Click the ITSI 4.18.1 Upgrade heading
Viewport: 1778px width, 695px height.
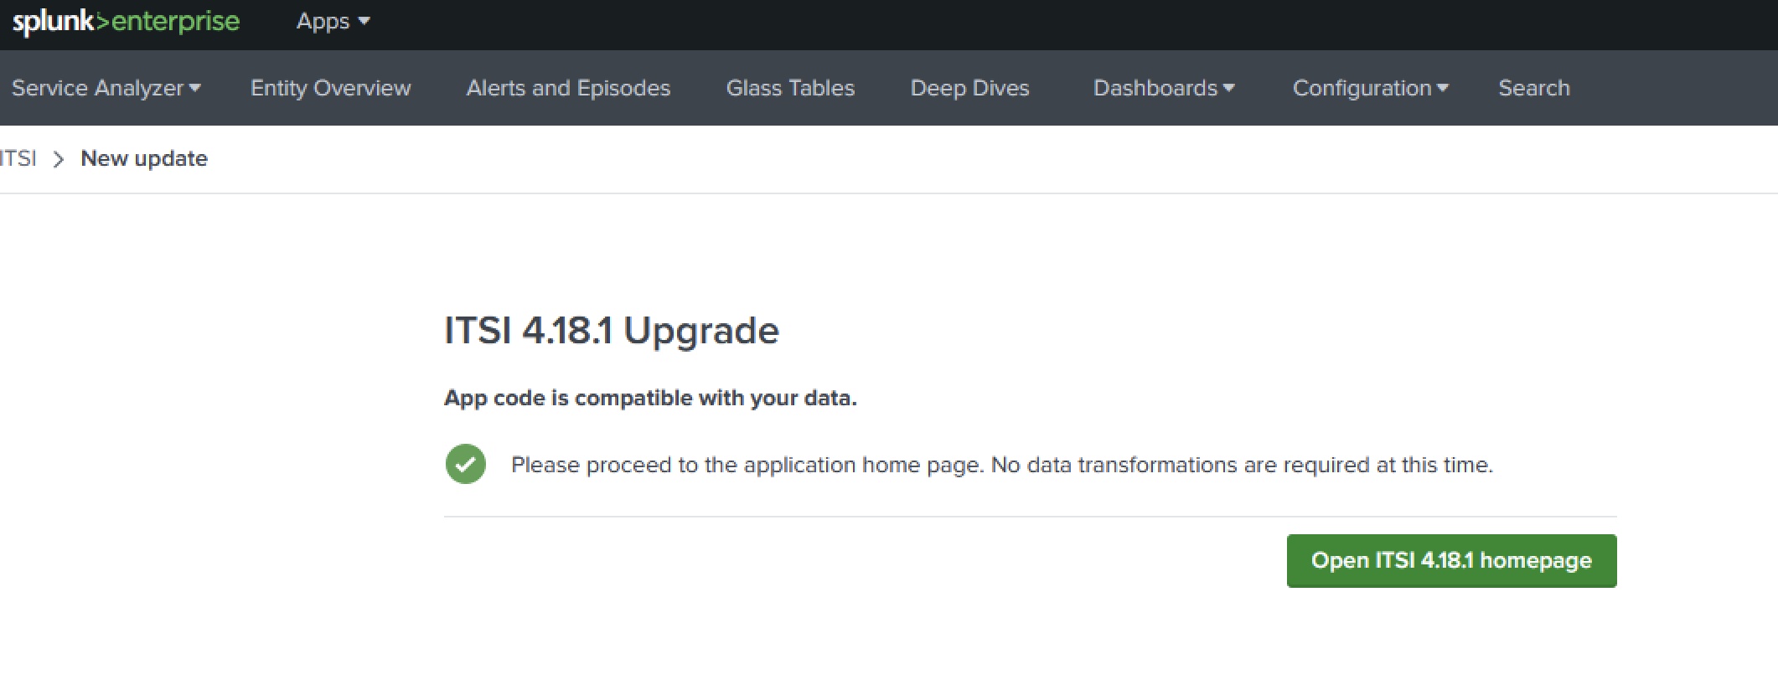coord(612,330)
